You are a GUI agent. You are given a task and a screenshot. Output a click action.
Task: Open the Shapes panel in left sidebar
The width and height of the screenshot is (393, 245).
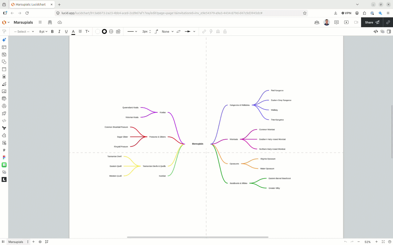click(x=4, y=62)
